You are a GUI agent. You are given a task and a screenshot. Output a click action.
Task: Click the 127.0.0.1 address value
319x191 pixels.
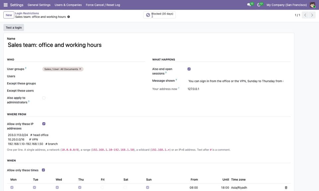click(x=193, y=89)
